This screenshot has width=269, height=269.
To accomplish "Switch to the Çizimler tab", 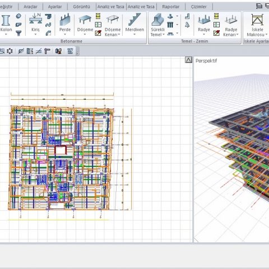I will click(198, 7).
